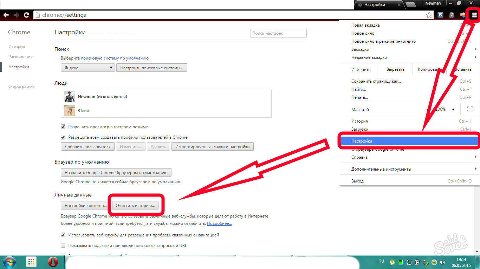Open Расширения in the left sidebar
This screenshot has width=480, height=269.
coord(20,57)
